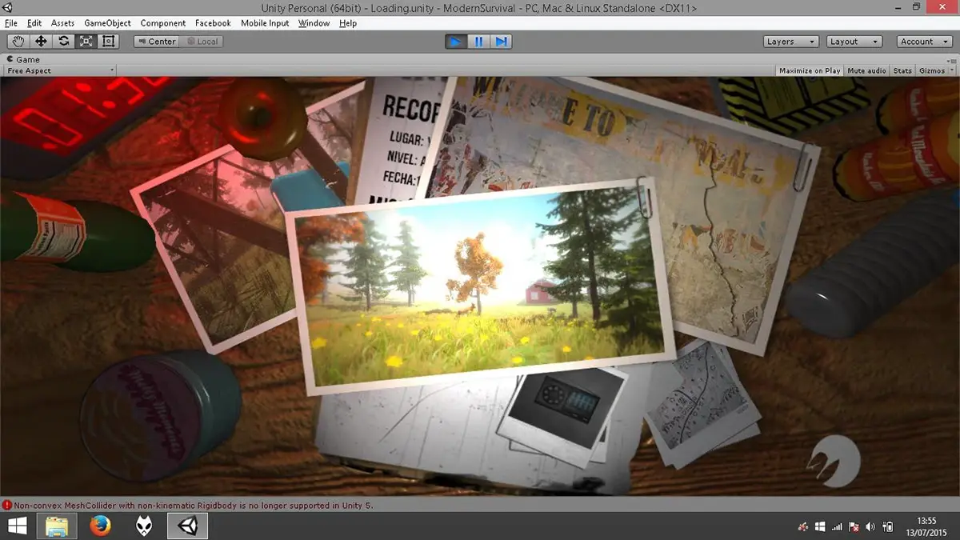Select the Rotate tool in the toolbar
960x540 pixels.
point(63,42)
